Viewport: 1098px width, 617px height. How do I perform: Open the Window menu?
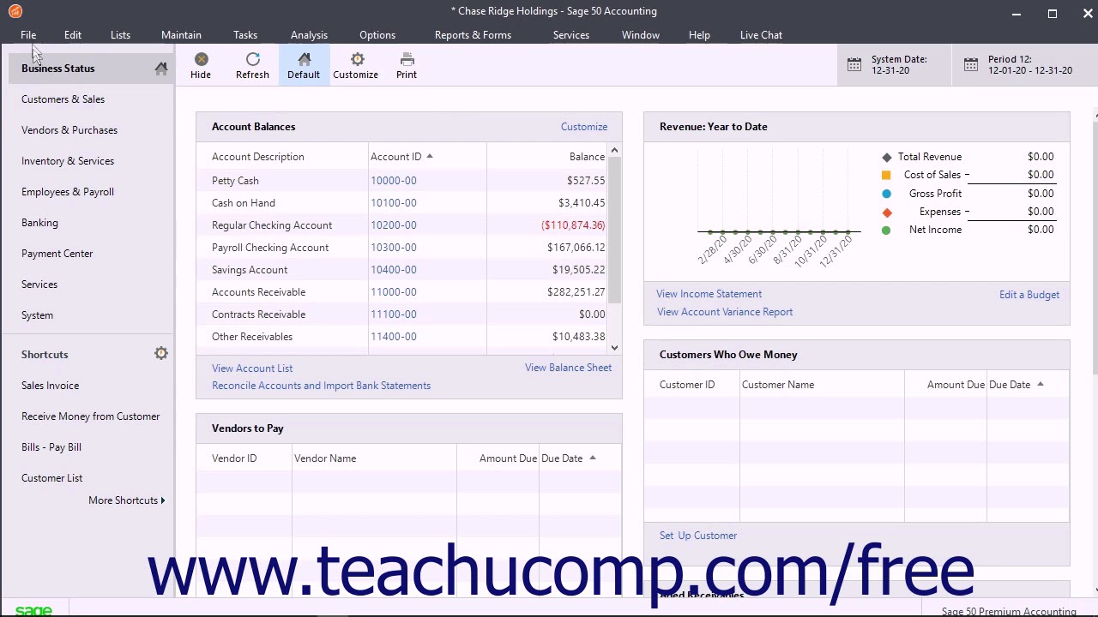[641, 35]
